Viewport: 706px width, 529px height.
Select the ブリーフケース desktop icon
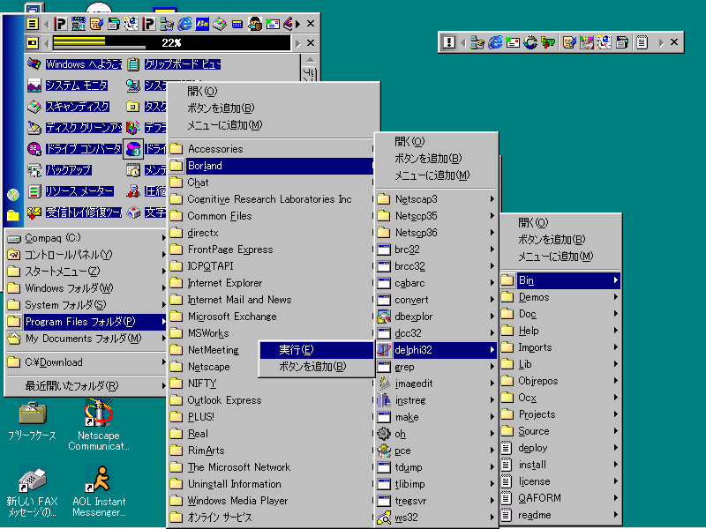click(x=32, y=421)
